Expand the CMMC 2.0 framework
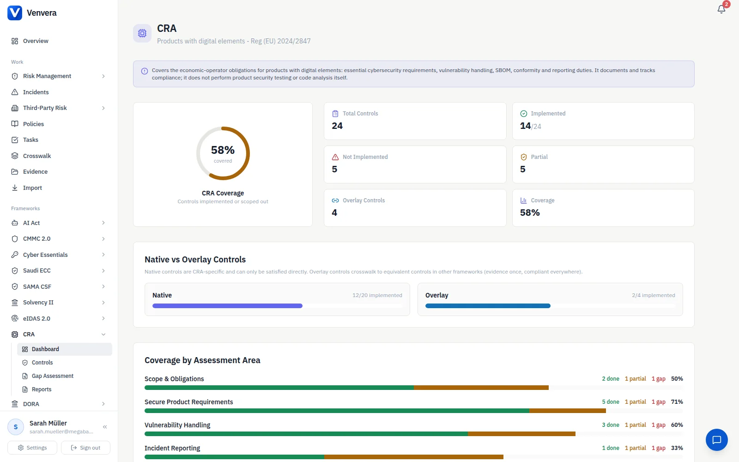Image resolution: width=739 pixels, height=462 pixels. click(103, 239)
